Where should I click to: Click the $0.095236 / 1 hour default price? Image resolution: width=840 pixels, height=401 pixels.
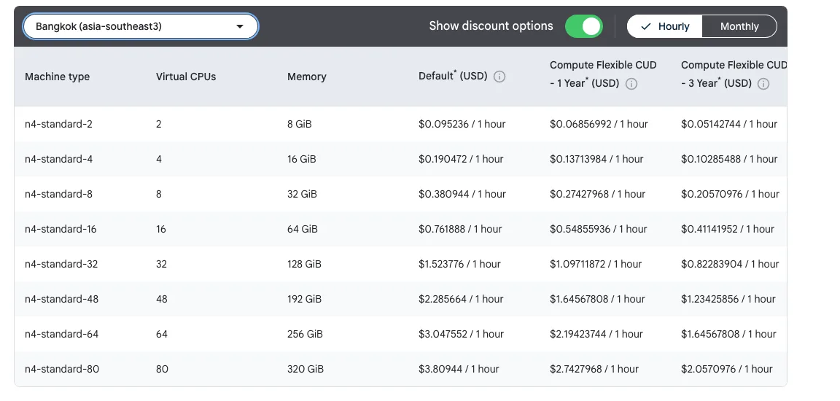pos(462,124)
